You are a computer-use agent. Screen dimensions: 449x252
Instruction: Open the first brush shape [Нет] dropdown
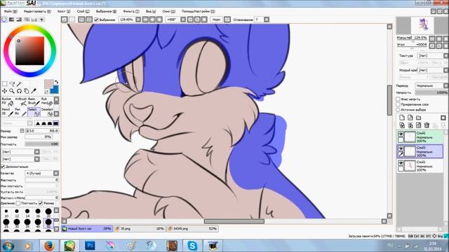(20, 152)
